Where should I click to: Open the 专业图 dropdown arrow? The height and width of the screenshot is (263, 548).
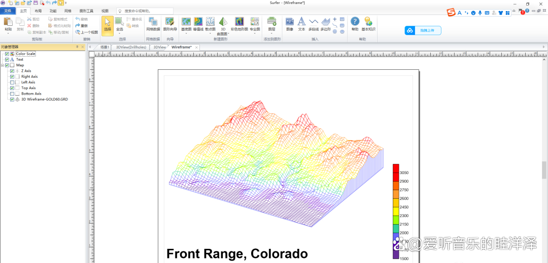254,33
